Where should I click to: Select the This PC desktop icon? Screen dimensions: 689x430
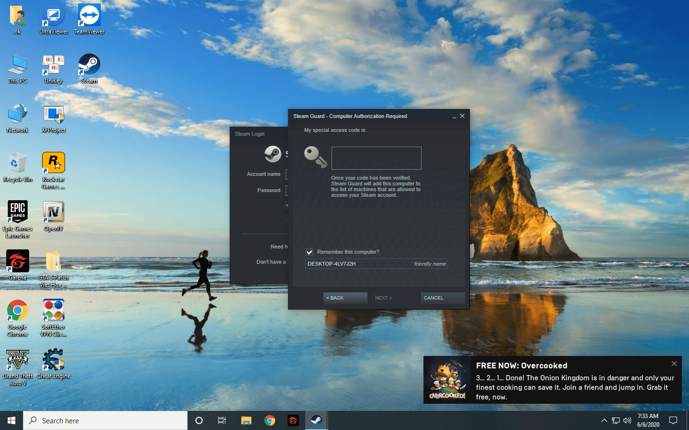(18, 69)
